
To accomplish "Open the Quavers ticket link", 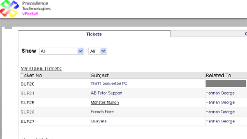I will pyautogui.click(x=99, y=121).
